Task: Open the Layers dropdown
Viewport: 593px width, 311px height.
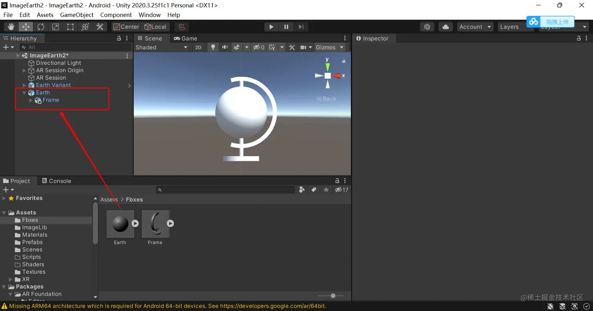Action: coord(516,27)
